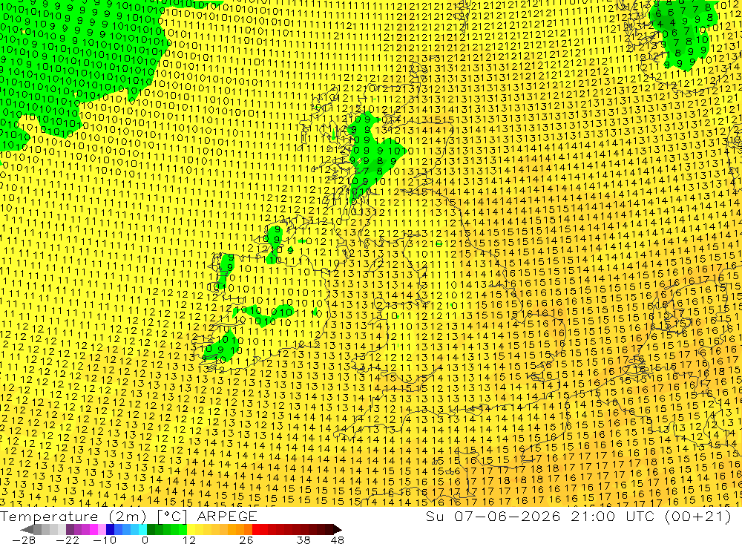Click the 26 legend value

point(246,540)
